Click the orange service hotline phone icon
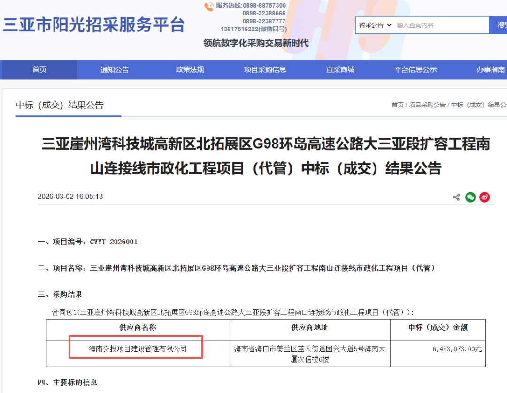507x393 pixels. 209,7
